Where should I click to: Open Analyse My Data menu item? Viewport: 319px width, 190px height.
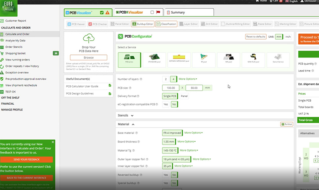15,40
